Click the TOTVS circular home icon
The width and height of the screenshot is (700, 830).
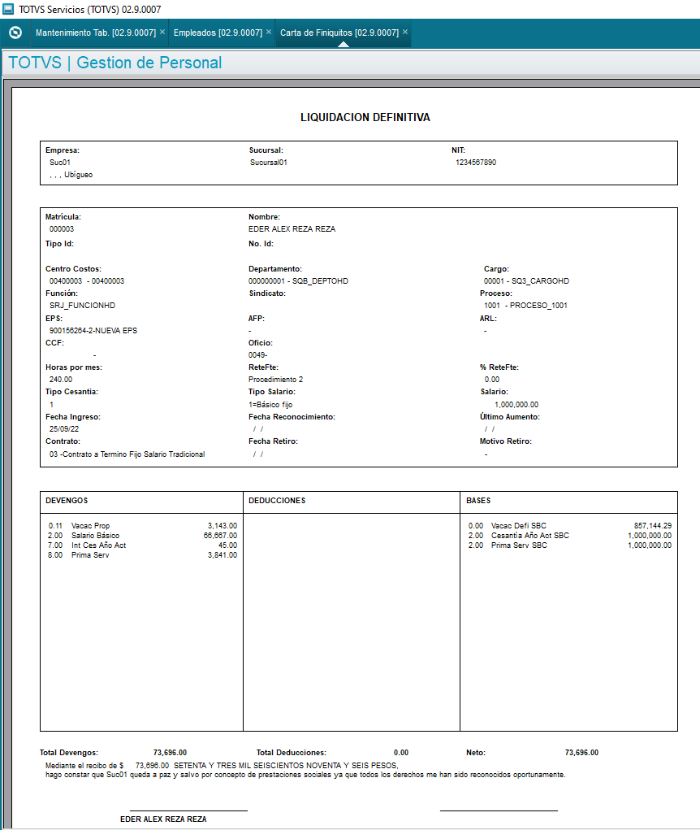click(x=15, y=33)
